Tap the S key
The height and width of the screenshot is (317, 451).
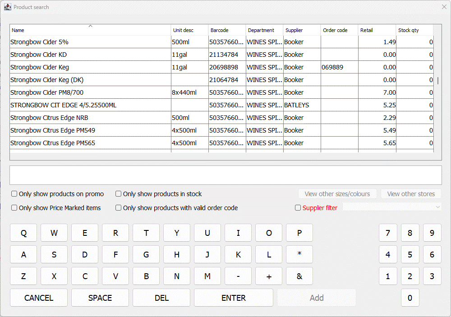pos(54,254)
